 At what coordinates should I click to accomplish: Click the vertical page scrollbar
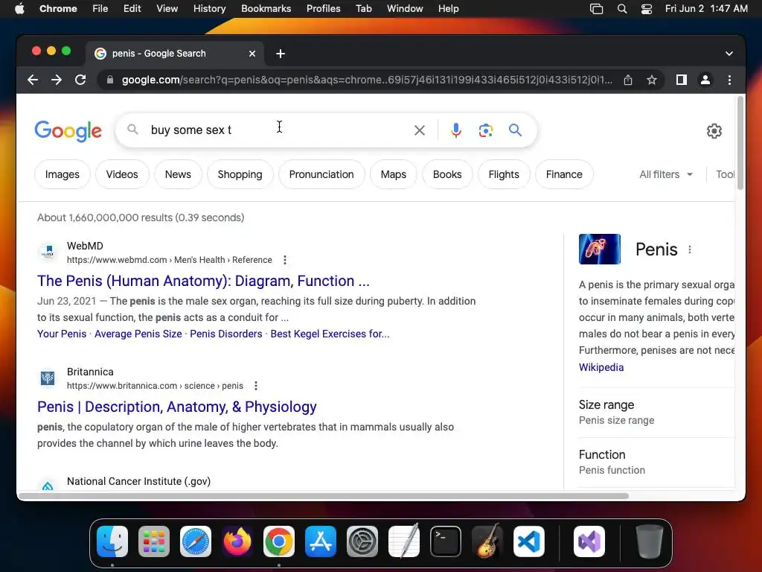[740, 143]
